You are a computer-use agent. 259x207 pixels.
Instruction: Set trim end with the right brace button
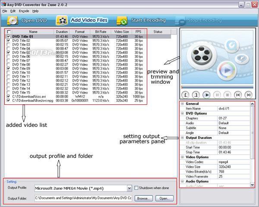click(x=196, y=95)
